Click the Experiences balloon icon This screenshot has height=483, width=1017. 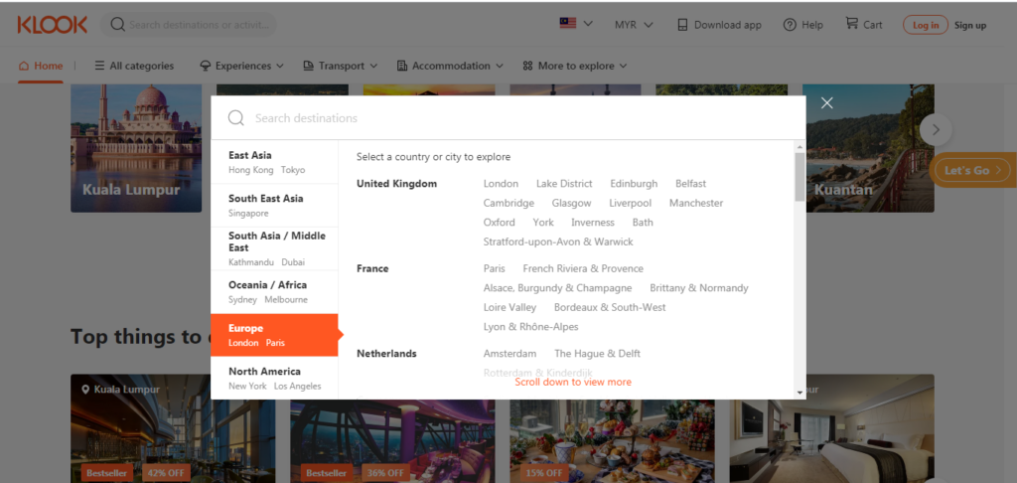point(206,66)
